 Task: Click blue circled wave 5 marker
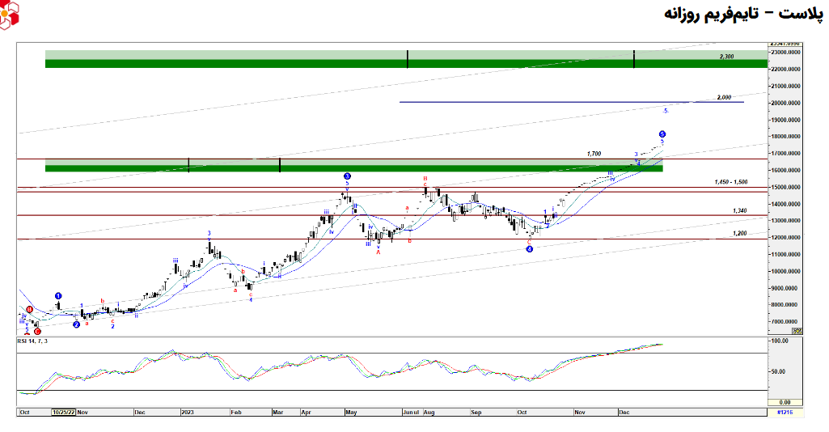(x=662, y=133)
